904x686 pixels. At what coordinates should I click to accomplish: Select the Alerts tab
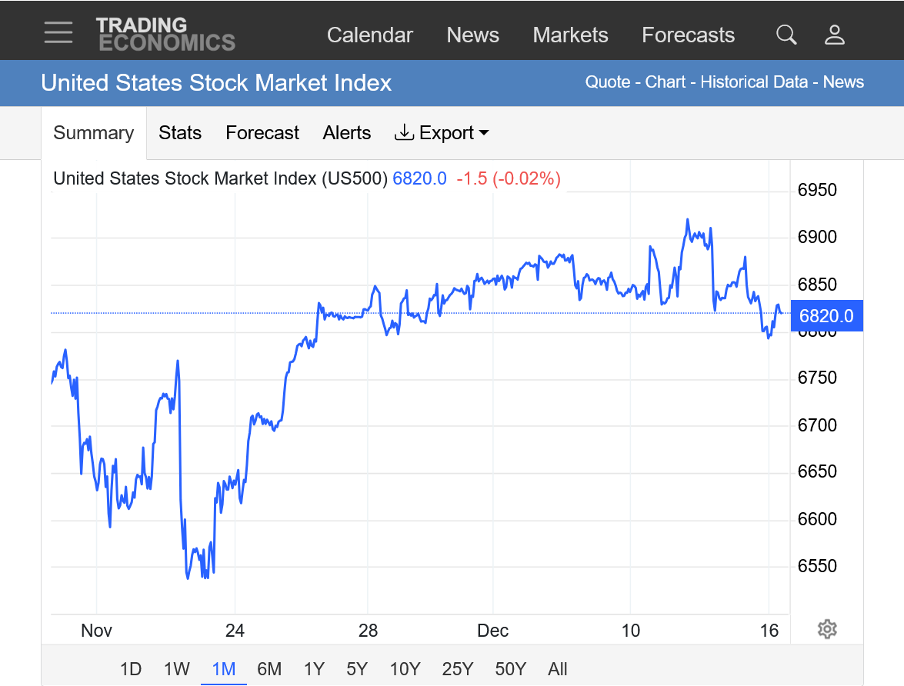(x=346, y=133)
